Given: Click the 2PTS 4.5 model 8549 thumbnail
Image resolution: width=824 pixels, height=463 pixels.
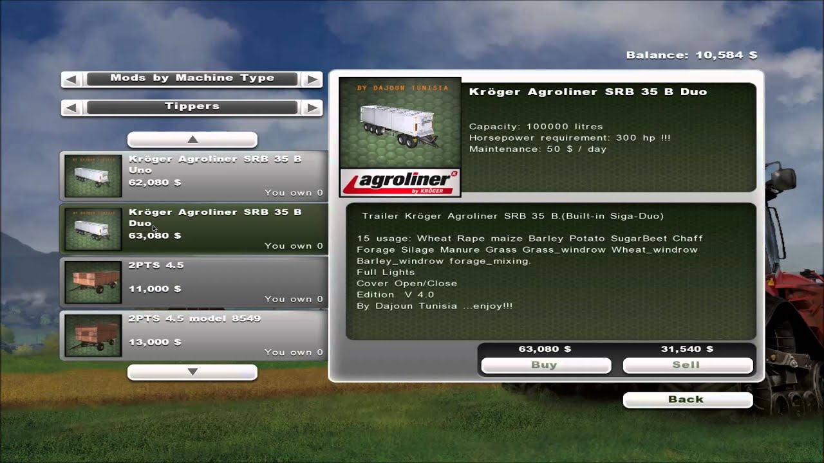Looking at the screenshot, I should 93,335.
